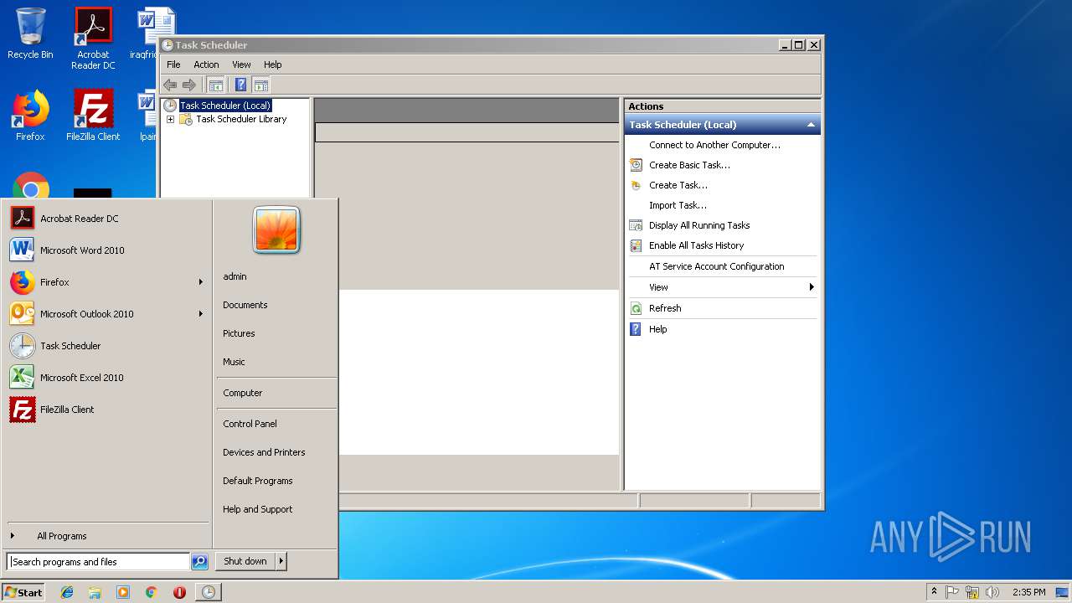This screenshot has width=1072, height=603.
Task: Click Create Basic Task... action
Action: 689,165
